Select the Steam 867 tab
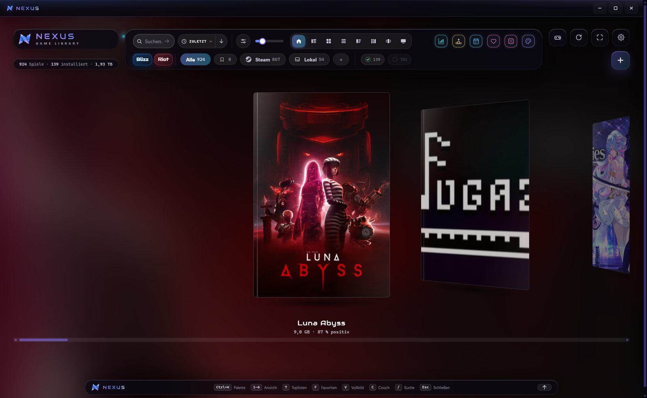 tap(263, 59)
